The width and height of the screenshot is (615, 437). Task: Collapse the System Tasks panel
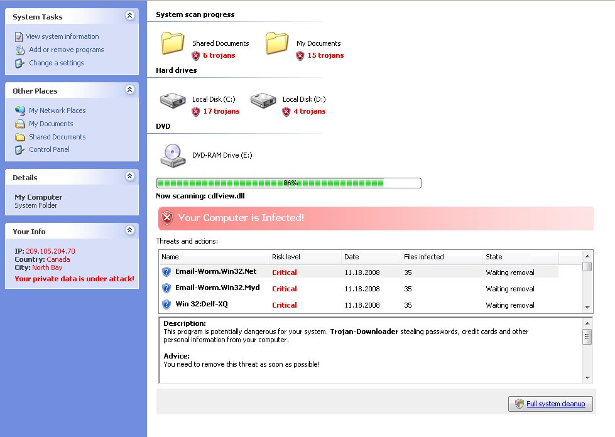coord(130,15)
